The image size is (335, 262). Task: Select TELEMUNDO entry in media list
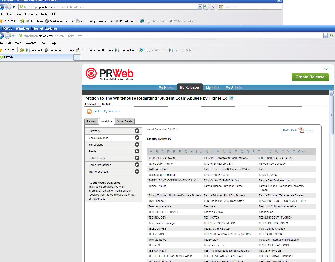tap(156, 234)
